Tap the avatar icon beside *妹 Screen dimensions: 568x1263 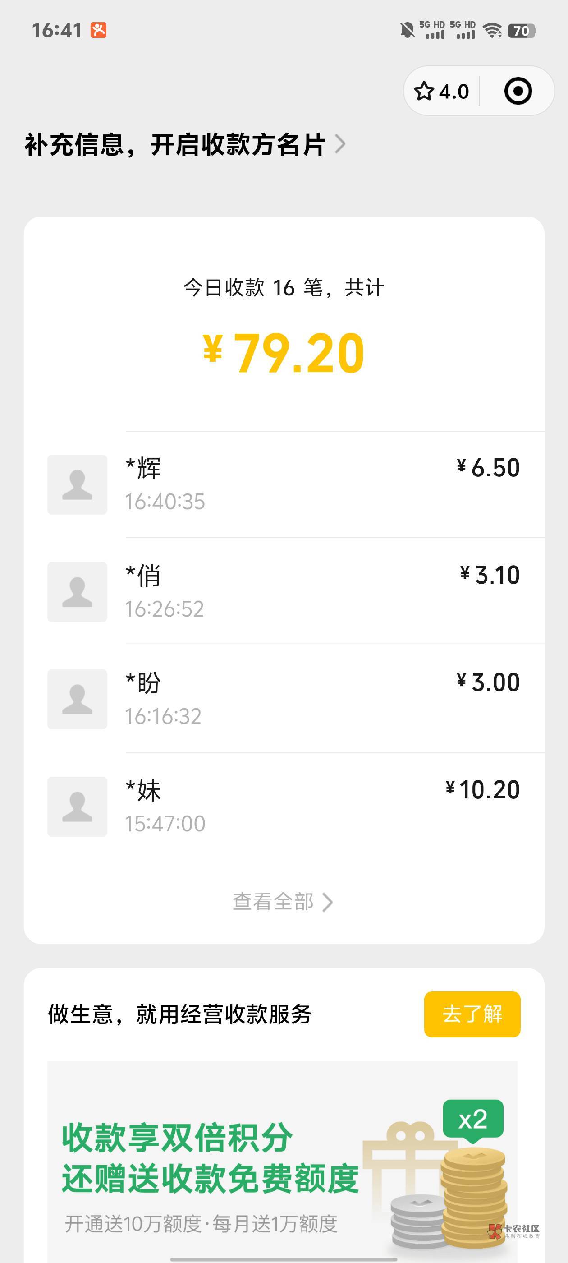pos(77,807)
